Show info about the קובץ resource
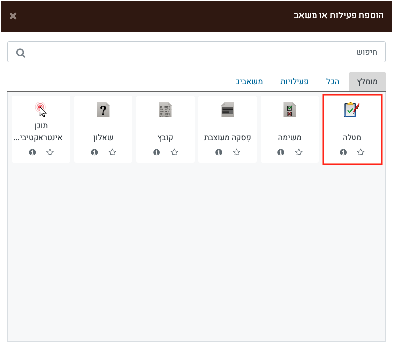The height and width of the screenshot is (348, 393). coord(157,153)
